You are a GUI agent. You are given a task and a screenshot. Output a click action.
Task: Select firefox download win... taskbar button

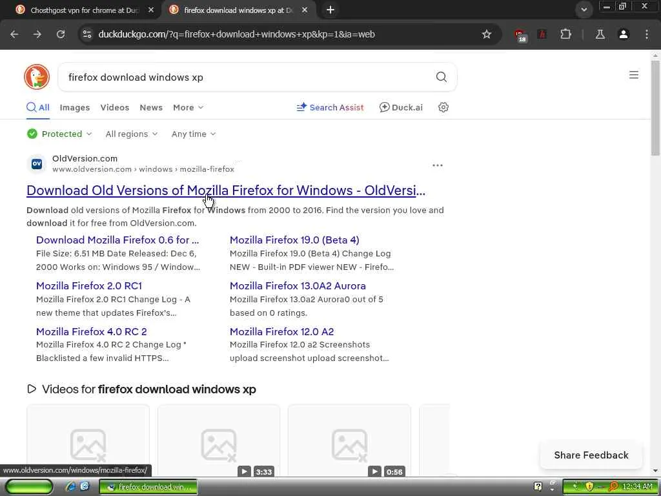(x=148, y=487)
